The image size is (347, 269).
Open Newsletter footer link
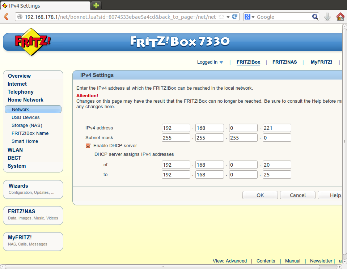[x=321, y=261]
